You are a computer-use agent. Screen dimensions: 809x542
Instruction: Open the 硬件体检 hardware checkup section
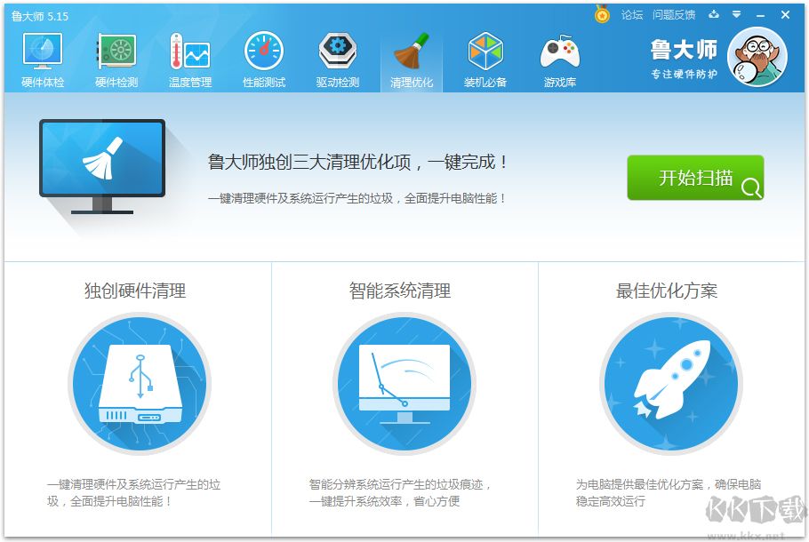click(x=43, y=60)
